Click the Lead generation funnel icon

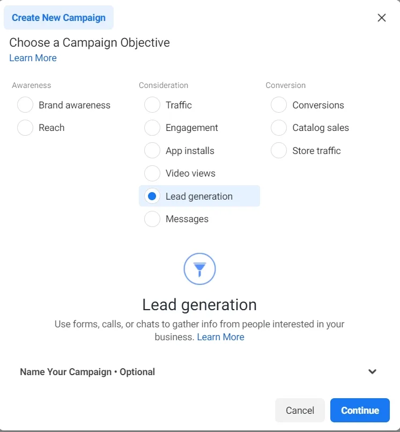(x=199, y=268)
